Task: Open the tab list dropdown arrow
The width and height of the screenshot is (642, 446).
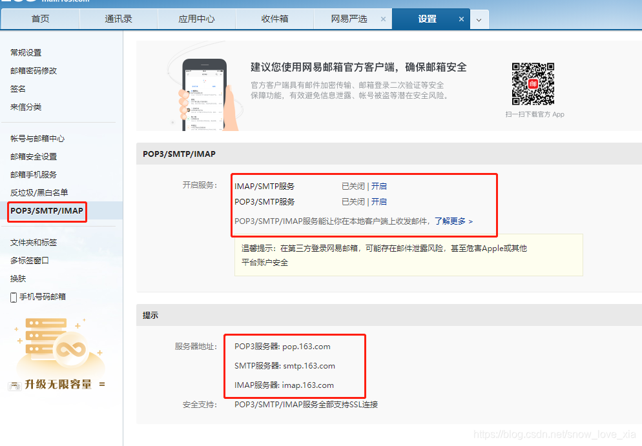Action: tap(479, 19)
